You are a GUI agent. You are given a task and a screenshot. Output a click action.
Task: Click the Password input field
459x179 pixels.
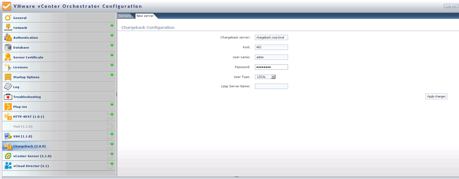pyautogui.click(x=271, y=67)
